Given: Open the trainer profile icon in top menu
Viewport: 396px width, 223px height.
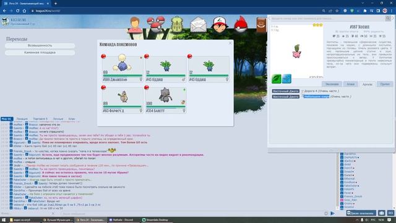Looking at the screenshot, I should (135, 25).
